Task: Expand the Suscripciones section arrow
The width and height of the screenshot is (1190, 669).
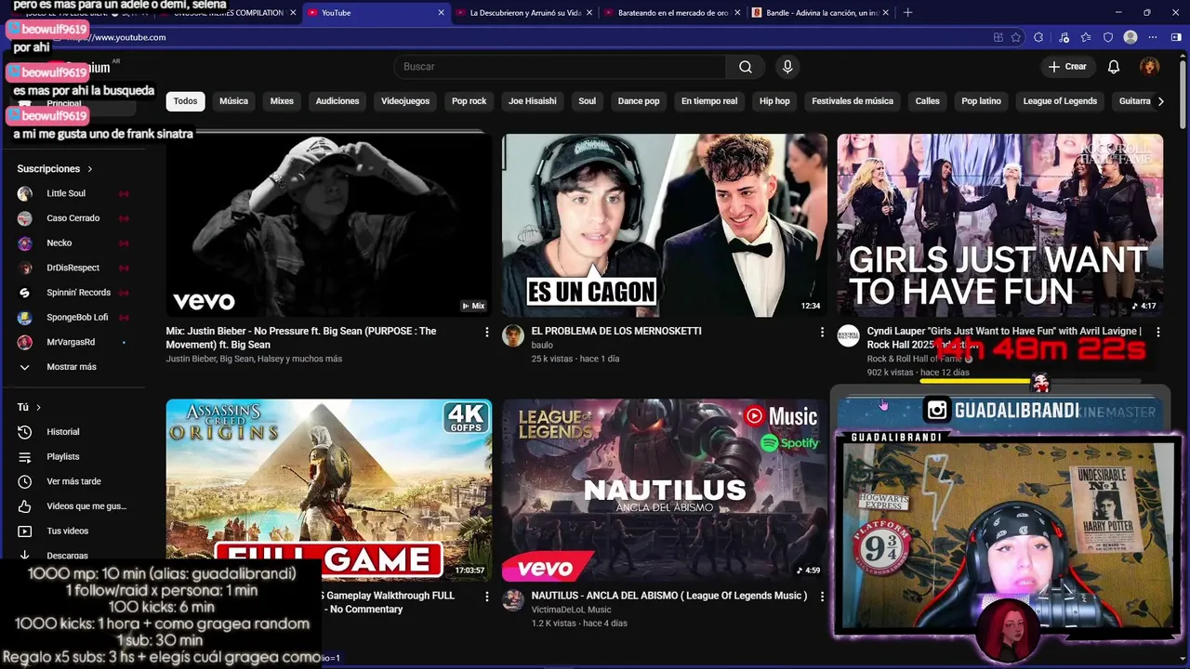Action: (90, 169)
